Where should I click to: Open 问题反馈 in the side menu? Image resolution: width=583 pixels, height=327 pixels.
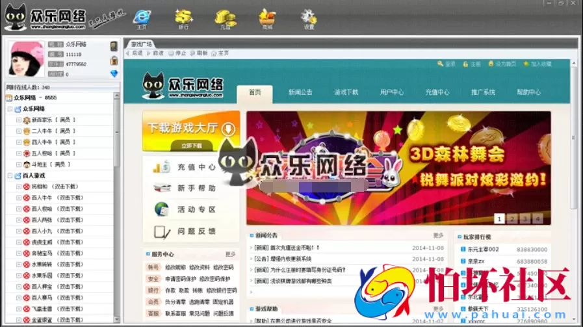pos(191,231)
